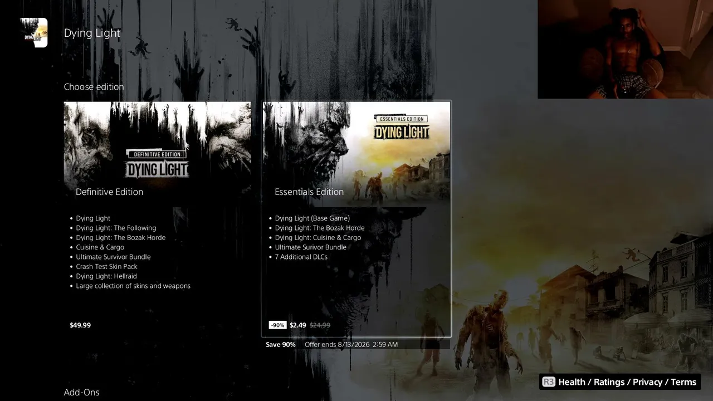This screenshot has height=401, width=713.
Task: Select the Definitive Edition cover art
Action: 158,154
